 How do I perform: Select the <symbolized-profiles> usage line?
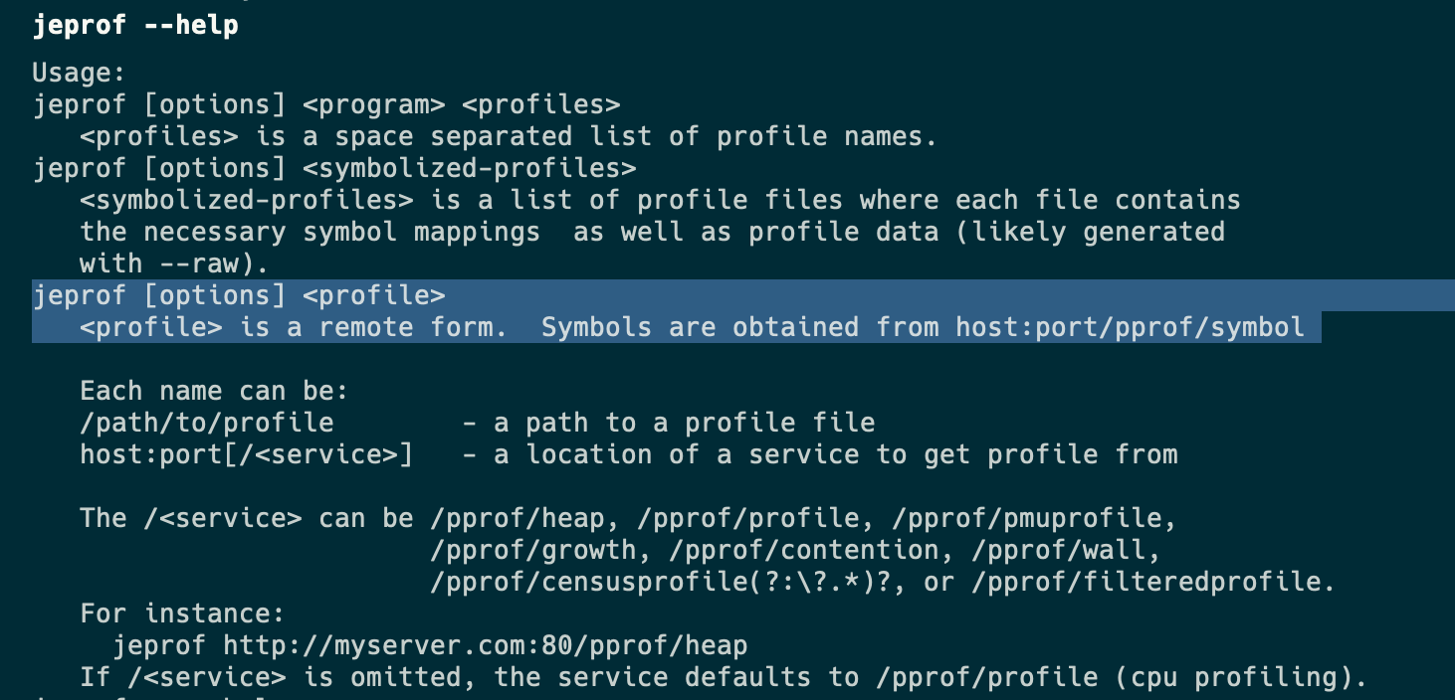tap(334, 167)
